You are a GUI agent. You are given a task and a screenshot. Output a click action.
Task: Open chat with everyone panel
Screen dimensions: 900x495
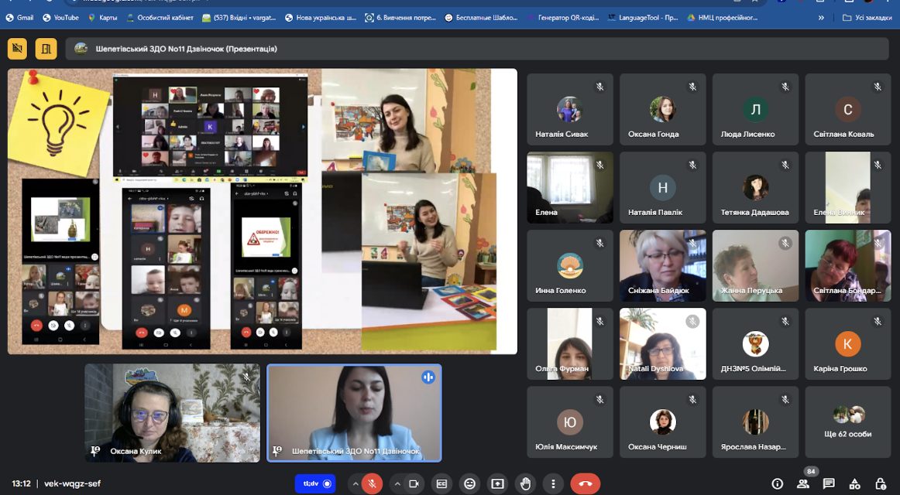(x=829, y=484)
